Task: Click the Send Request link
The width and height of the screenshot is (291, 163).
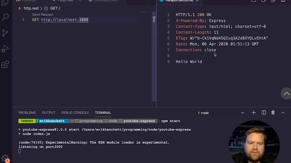Action: (43, 14)
